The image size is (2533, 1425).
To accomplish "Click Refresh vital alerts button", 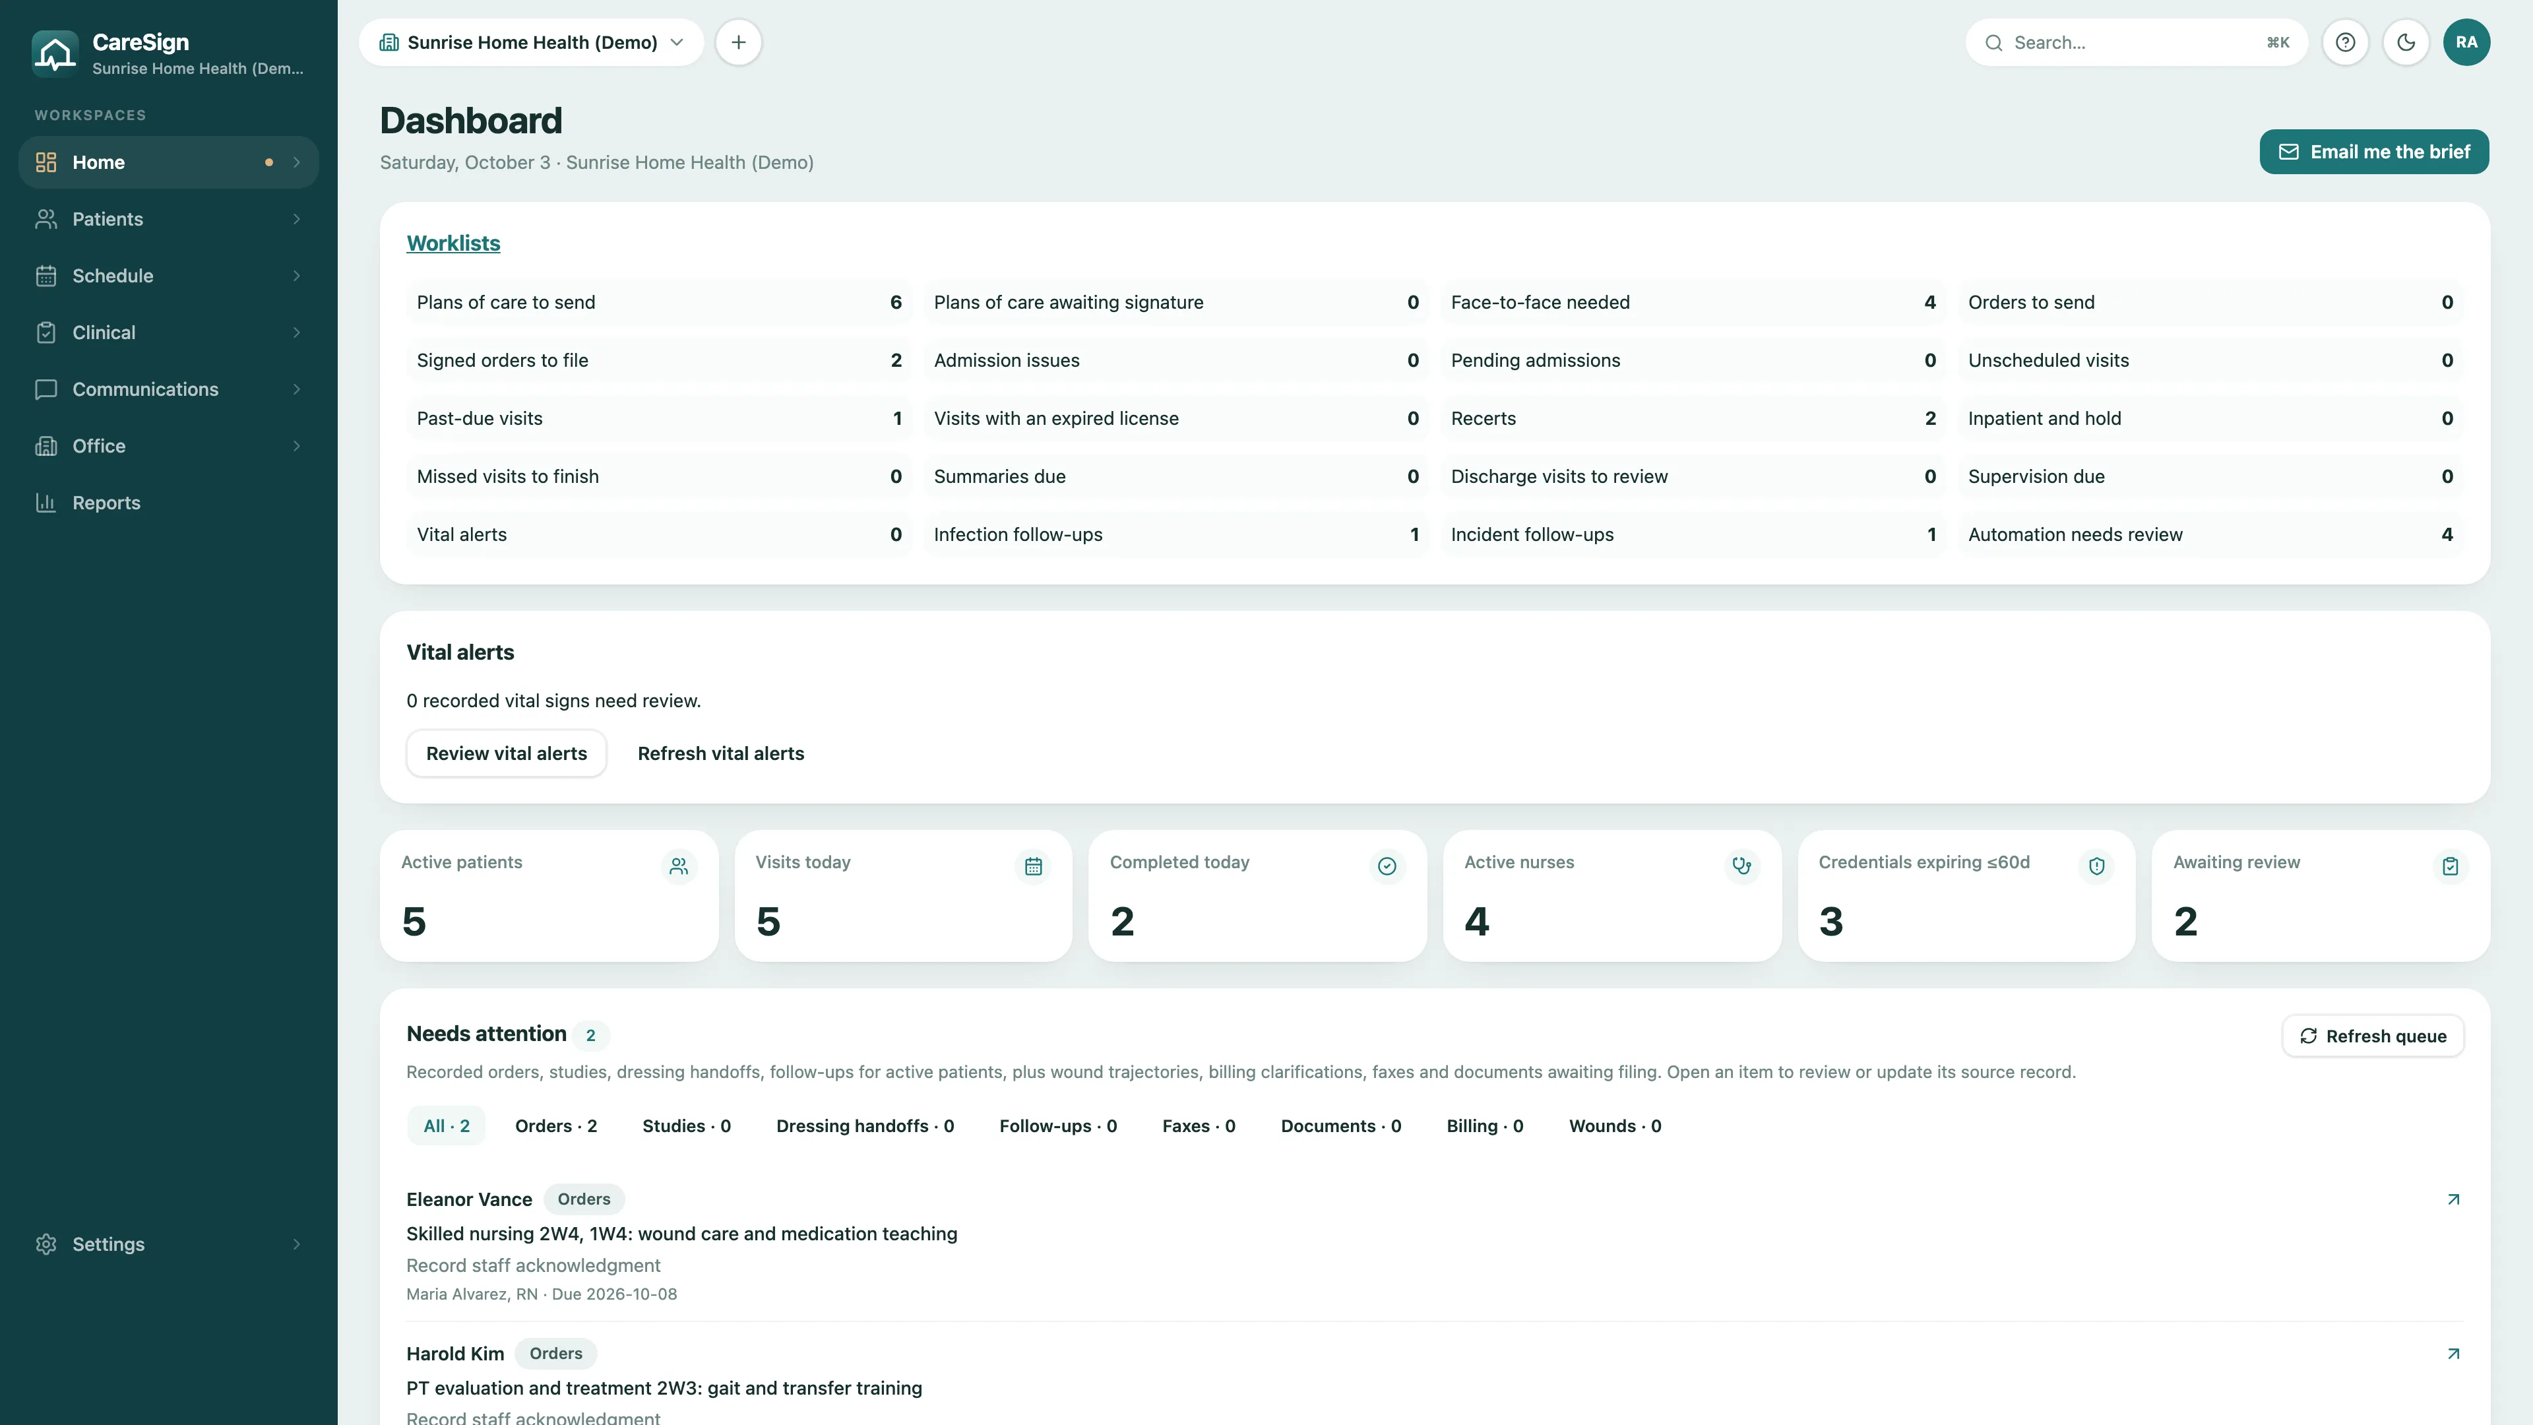I will pos(721,753).
